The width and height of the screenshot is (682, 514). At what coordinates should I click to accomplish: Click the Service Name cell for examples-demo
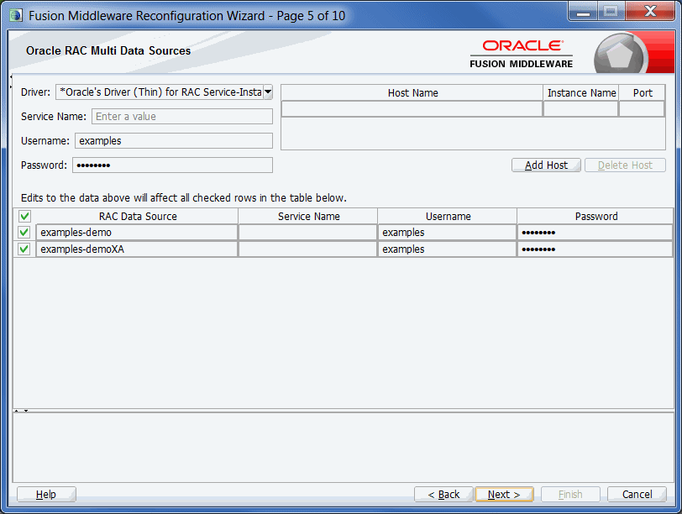click(308, 232)
